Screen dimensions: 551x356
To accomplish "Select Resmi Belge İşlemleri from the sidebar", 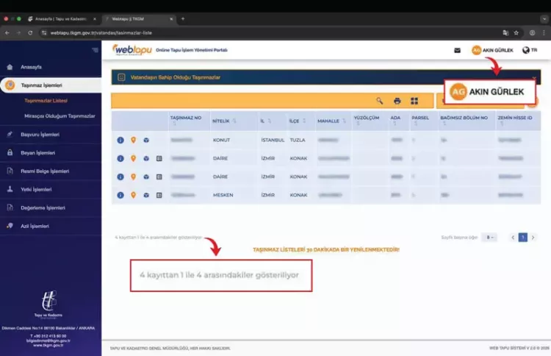I will pyautogui.click(x=45, y=171).
